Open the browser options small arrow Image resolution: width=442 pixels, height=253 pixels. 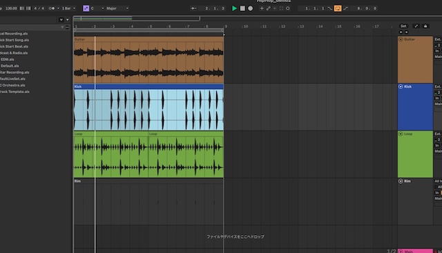(68, 20)
